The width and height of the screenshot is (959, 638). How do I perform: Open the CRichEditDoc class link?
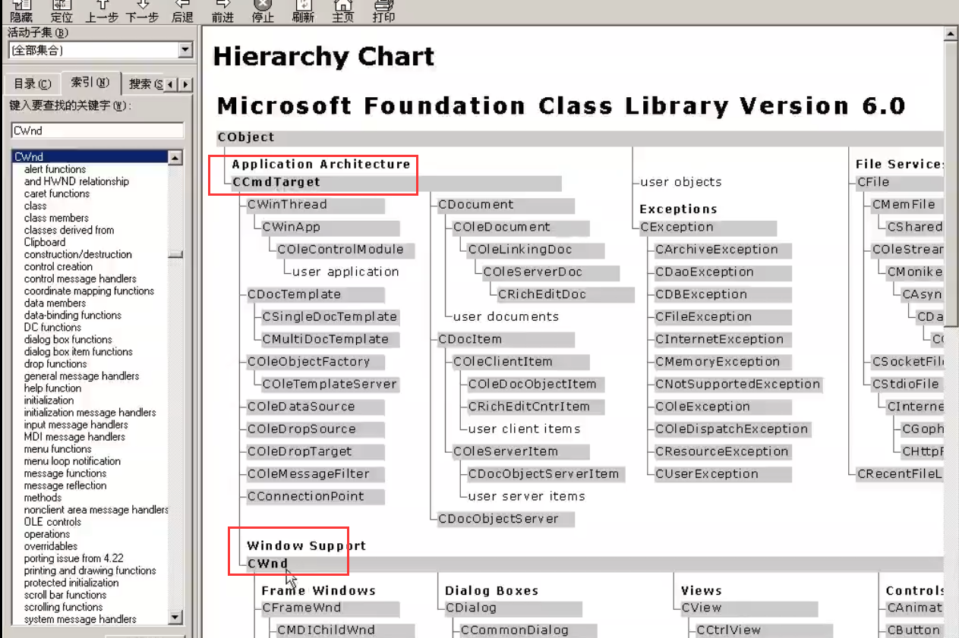coord(542,294)
